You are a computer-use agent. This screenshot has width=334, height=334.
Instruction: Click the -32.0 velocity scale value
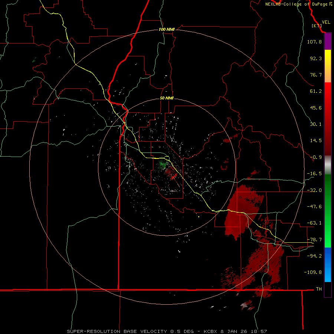coord(314,190)
